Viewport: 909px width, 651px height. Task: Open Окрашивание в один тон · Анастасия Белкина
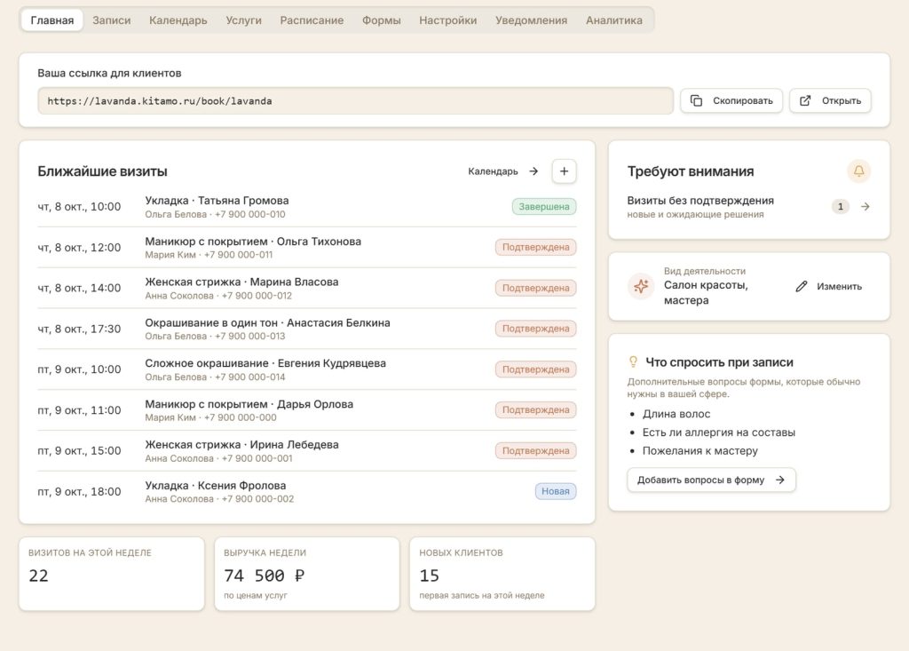click(x=267, y=322)
